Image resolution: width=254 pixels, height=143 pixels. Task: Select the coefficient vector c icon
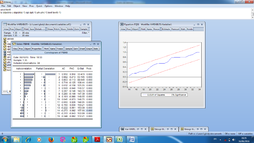5,41
